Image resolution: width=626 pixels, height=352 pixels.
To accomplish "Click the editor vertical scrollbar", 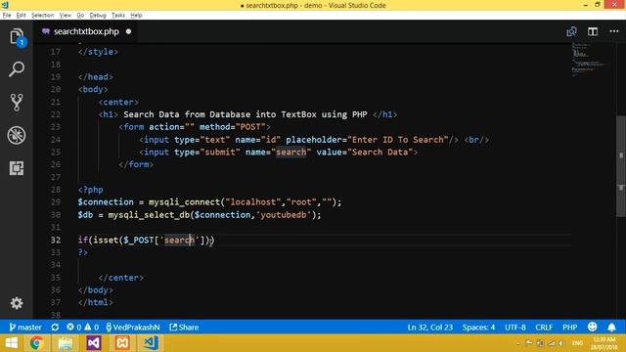I will [x=621, y=166].
